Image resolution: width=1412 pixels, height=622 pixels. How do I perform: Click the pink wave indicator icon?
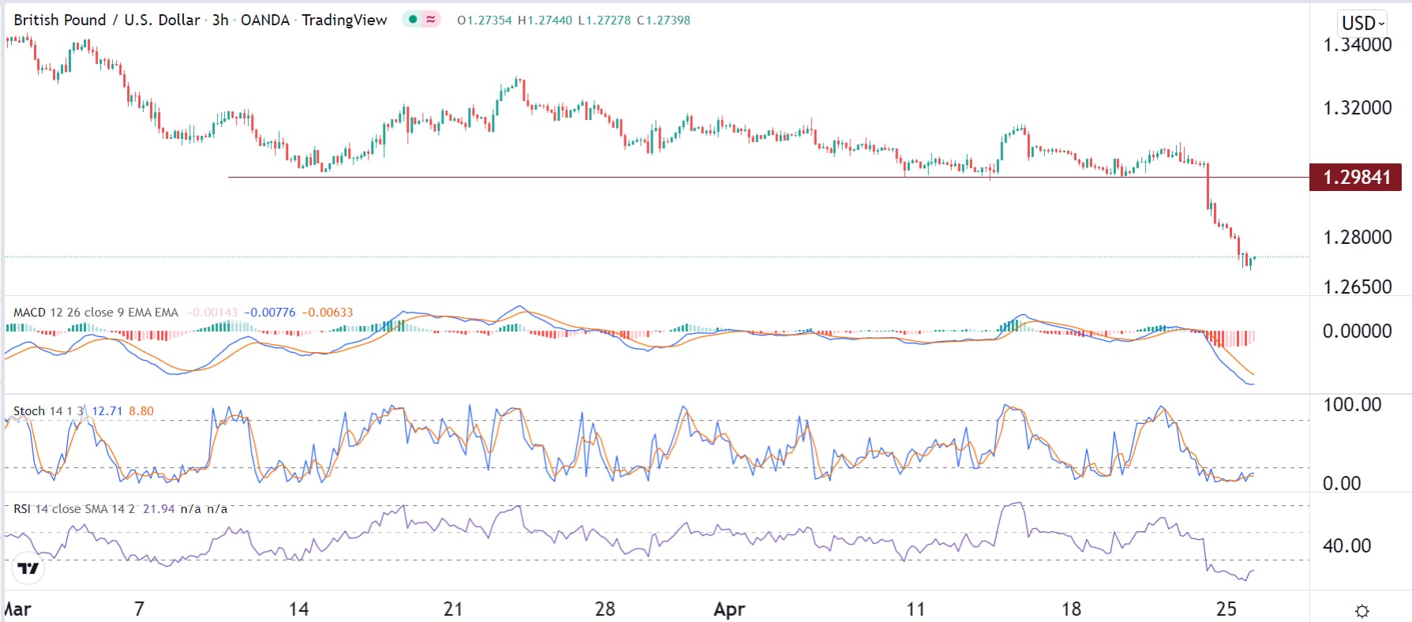pos(430,20)
